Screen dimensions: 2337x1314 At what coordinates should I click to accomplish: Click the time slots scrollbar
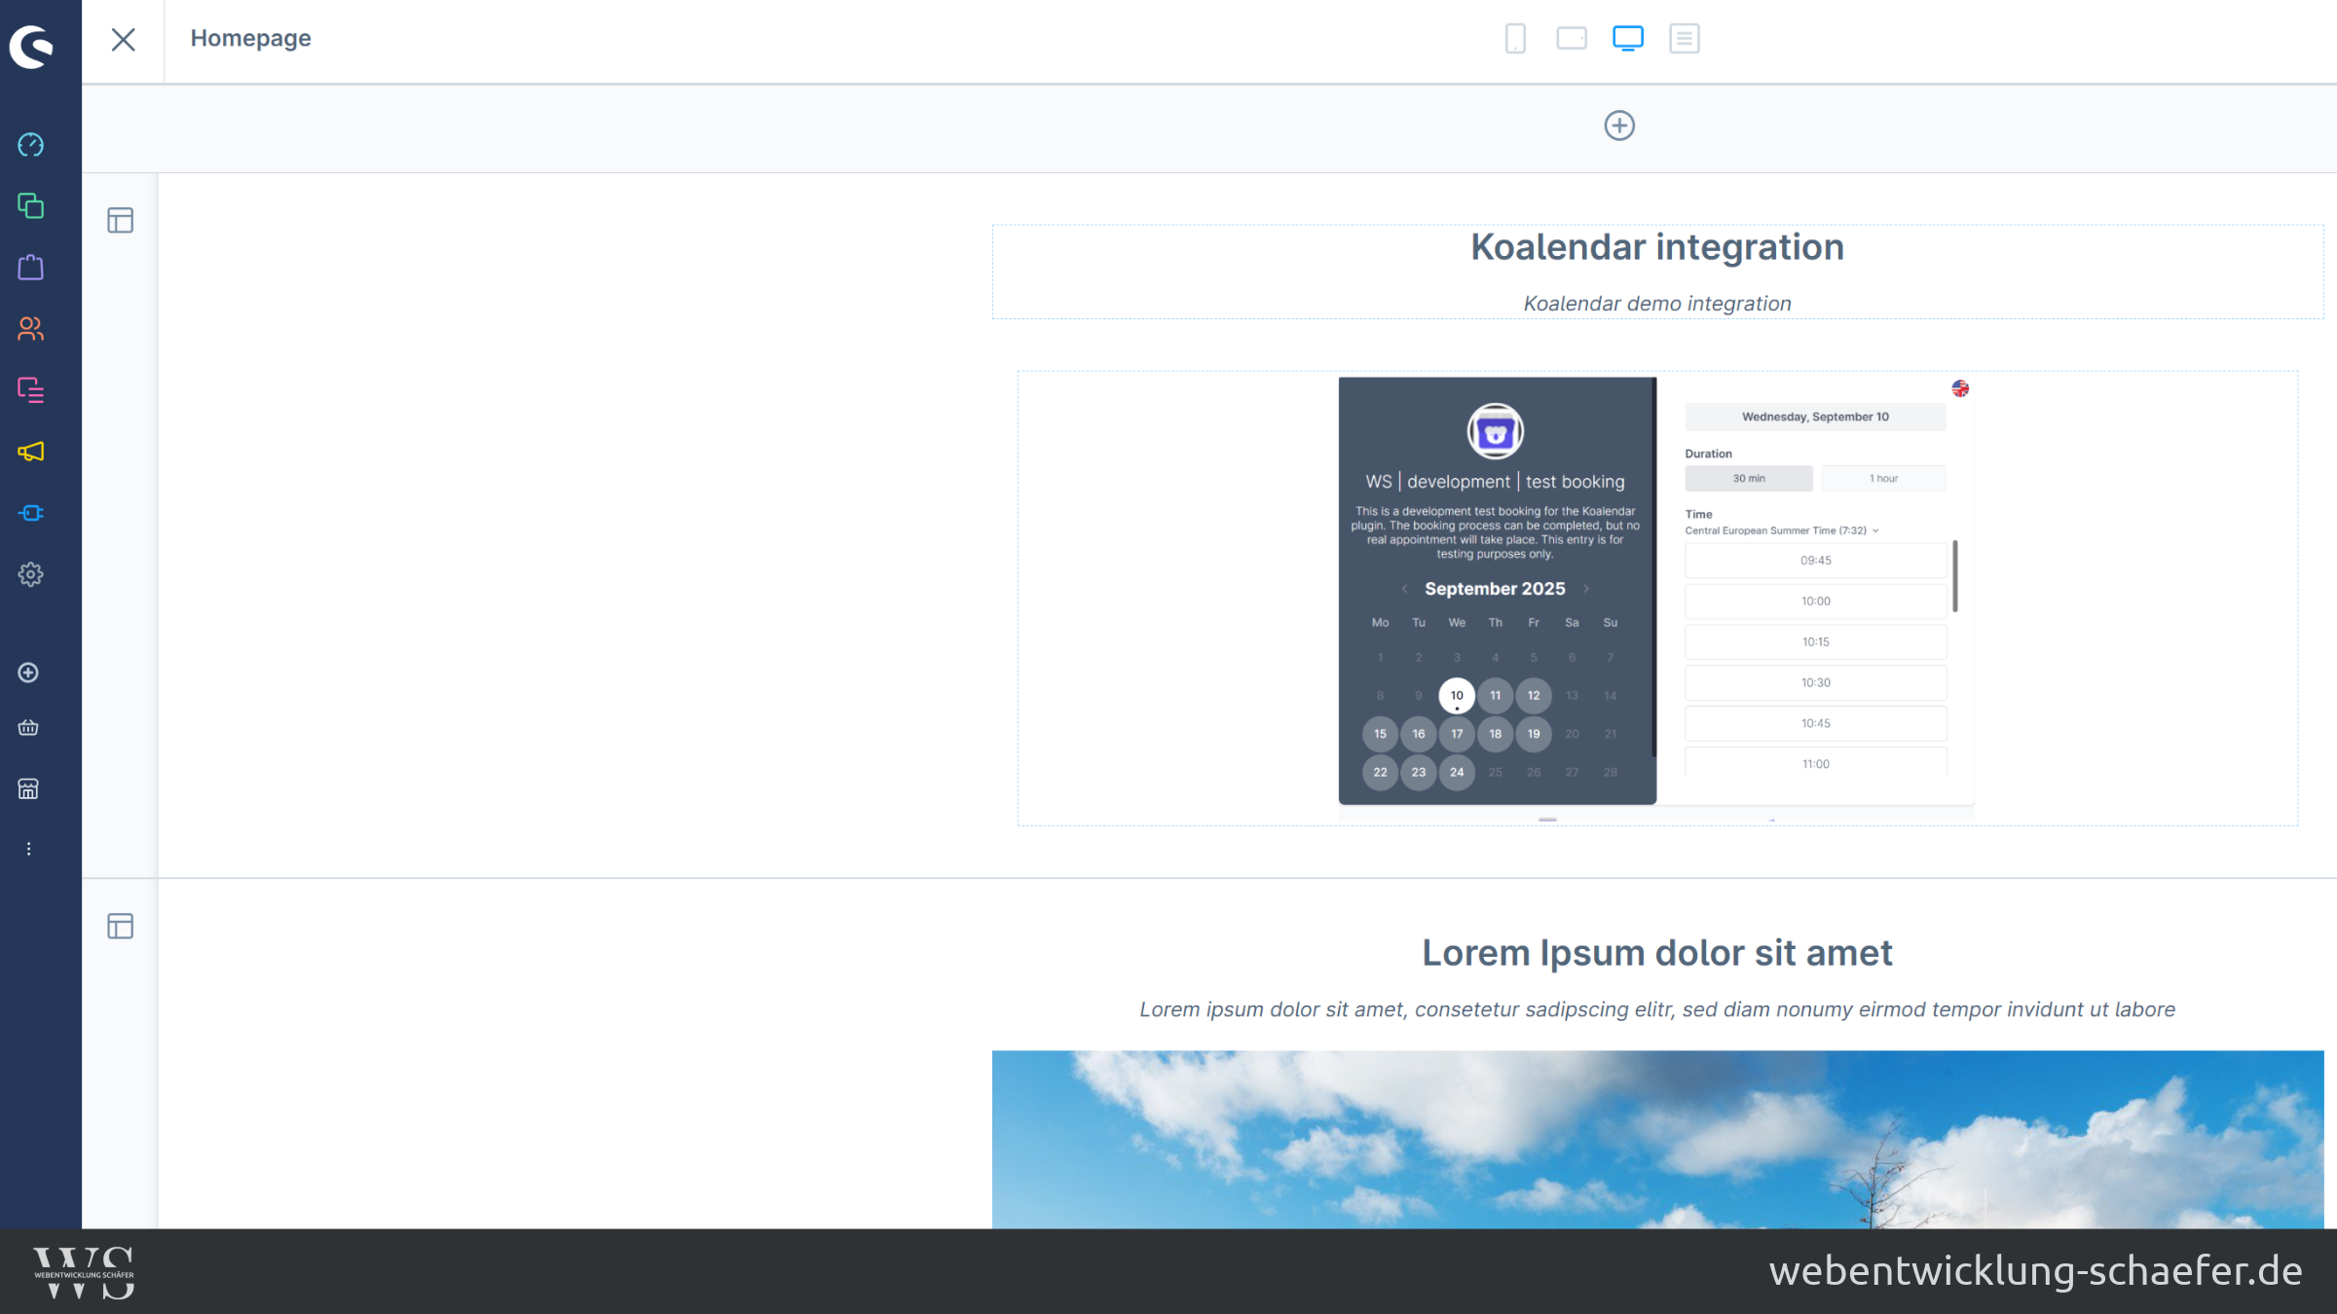pyautogui.click(x=1954, y=576)
